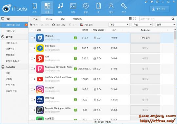Tick the checkbox for YouTube
This screenshot has width=177, height=124.
click(x=32, y=79)
